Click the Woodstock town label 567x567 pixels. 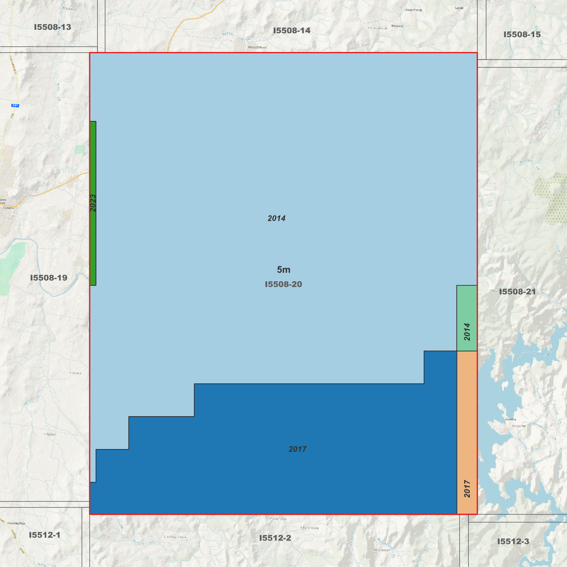(x=257, y=47)
